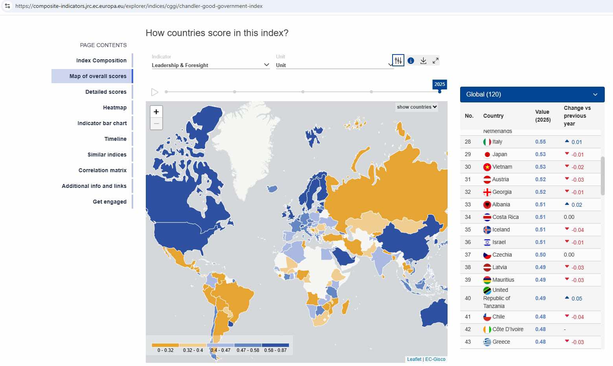Zoom in on the map
This screenshot has height=366, width=613.
pos(156,112)
